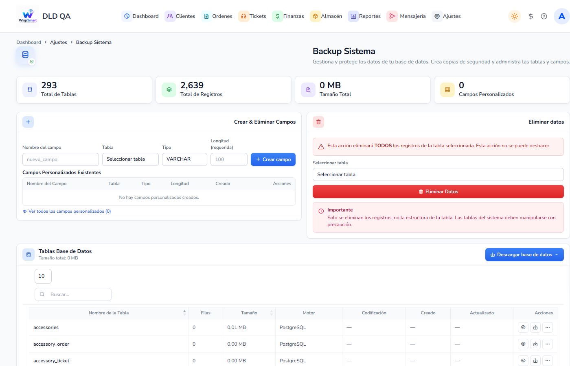The height and width of the screenshot is (366, 570).
Task: Sort by Nombre de la Tabla column
Action: pyautogui.click(x=109, y=313)
